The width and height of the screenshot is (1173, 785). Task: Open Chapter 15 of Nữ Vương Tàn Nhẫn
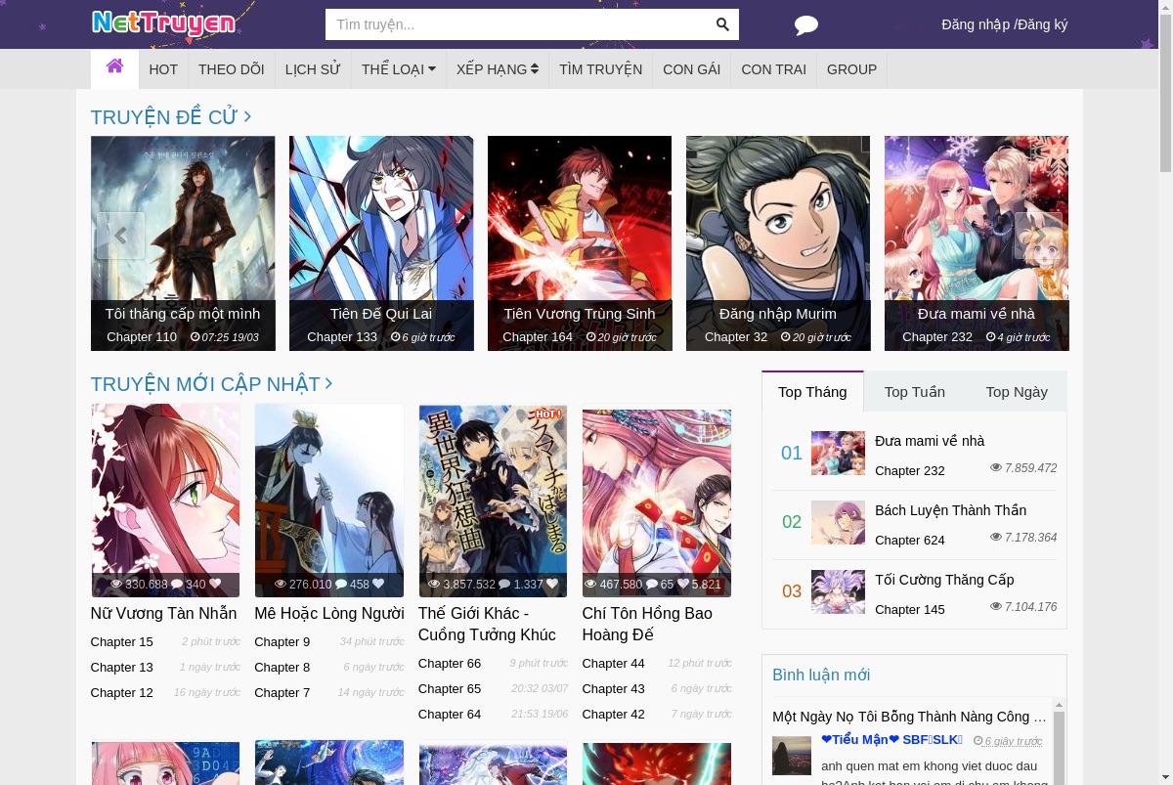click(122, 642)
